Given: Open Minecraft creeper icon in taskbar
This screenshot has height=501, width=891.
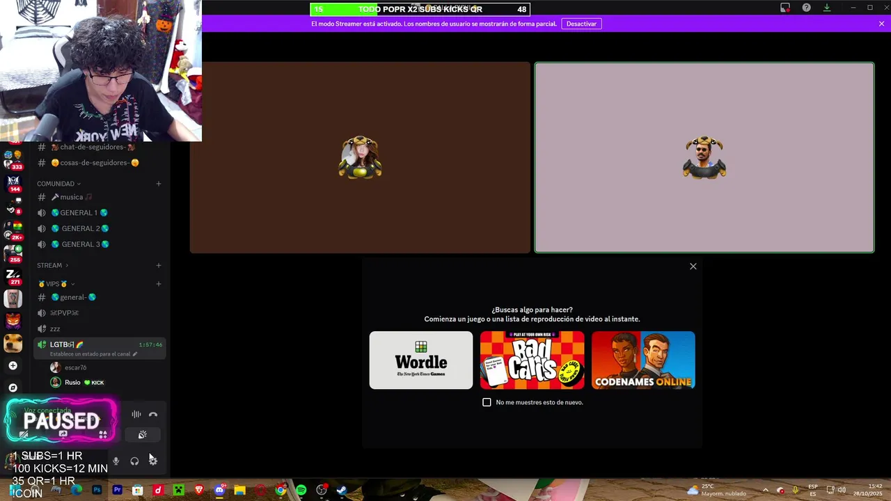Looking at the screenshot, I should 178,491.
